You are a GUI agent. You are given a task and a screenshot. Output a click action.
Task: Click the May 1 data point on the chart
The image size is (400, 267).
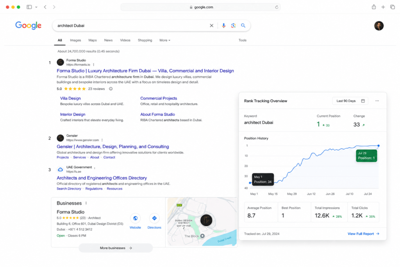(x=250, y=183)
